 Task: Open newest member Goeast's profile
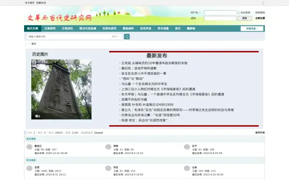99,132
